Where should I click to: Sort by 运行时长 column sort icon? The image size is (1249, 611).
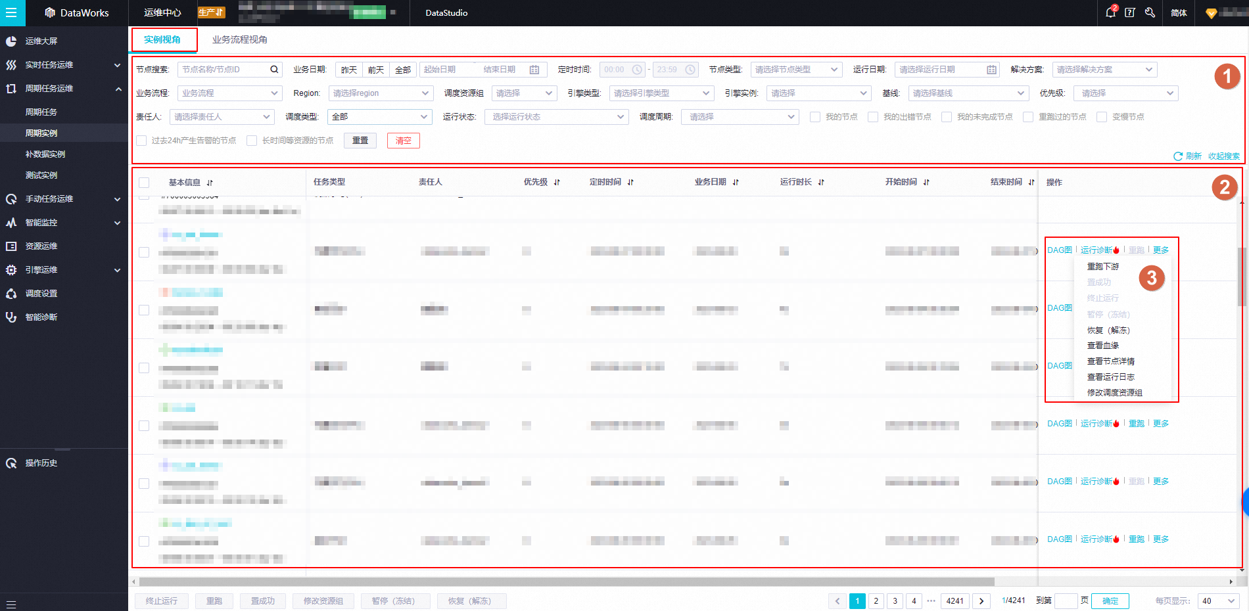coord(821,183)
